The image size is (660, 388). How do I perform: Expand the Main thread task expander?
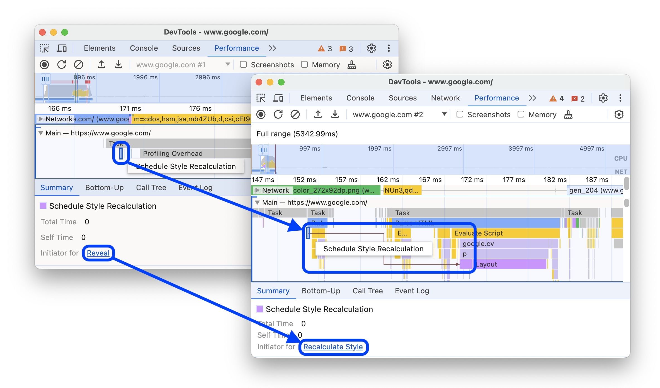pos(259,202)
